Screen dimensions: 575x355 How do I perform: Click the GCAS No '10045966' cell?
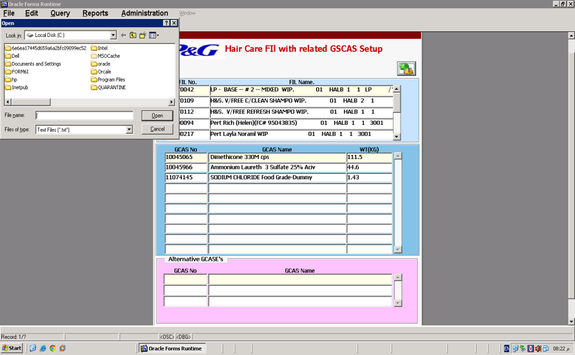click(186, 168)
